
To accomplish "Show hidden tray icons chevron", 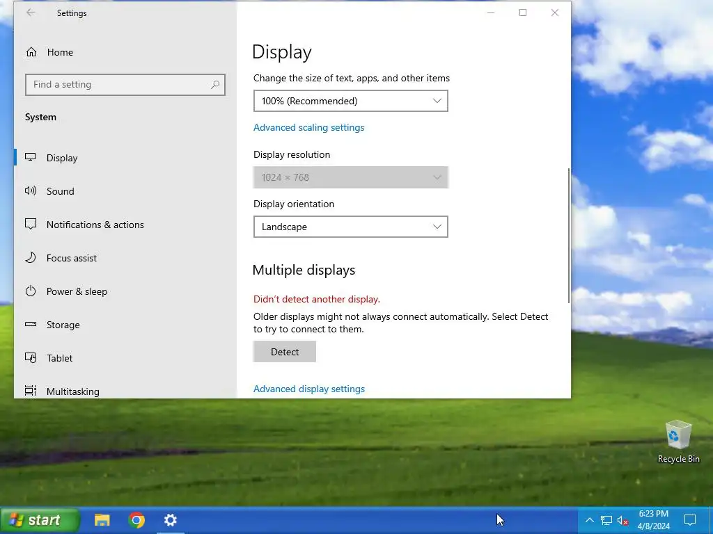I will (589, 520).
